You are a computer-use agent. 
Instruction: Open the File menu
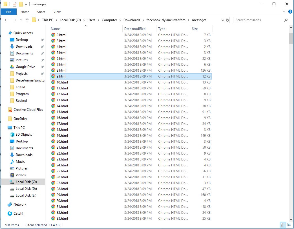(9, 12)
